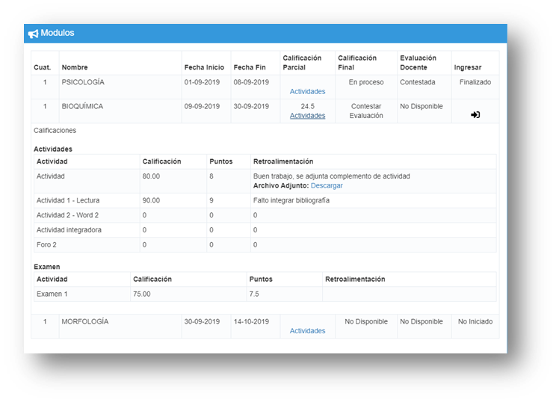Click the BIOQUÍMICA module name
556x402 pixels.
[82, 106]
